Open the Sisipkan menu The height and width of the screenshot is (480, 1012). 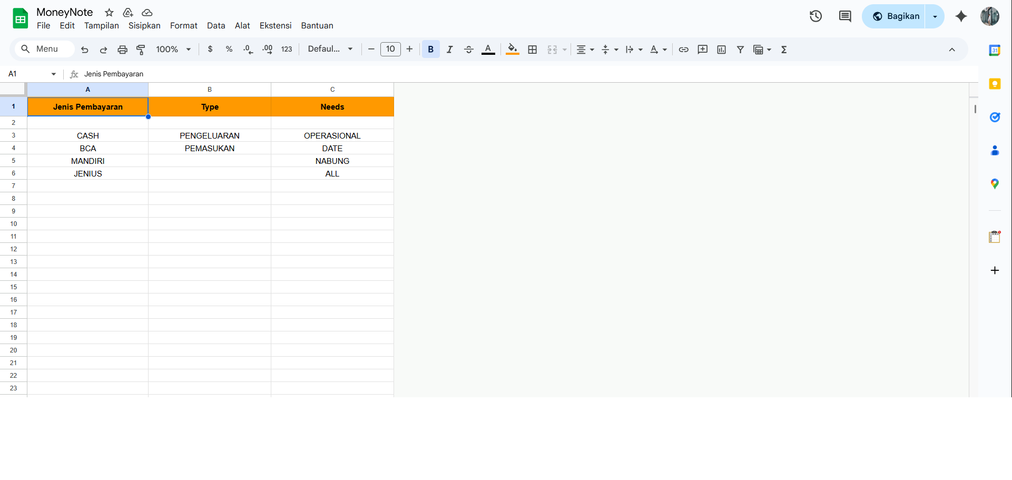click(x=144, y=26)
